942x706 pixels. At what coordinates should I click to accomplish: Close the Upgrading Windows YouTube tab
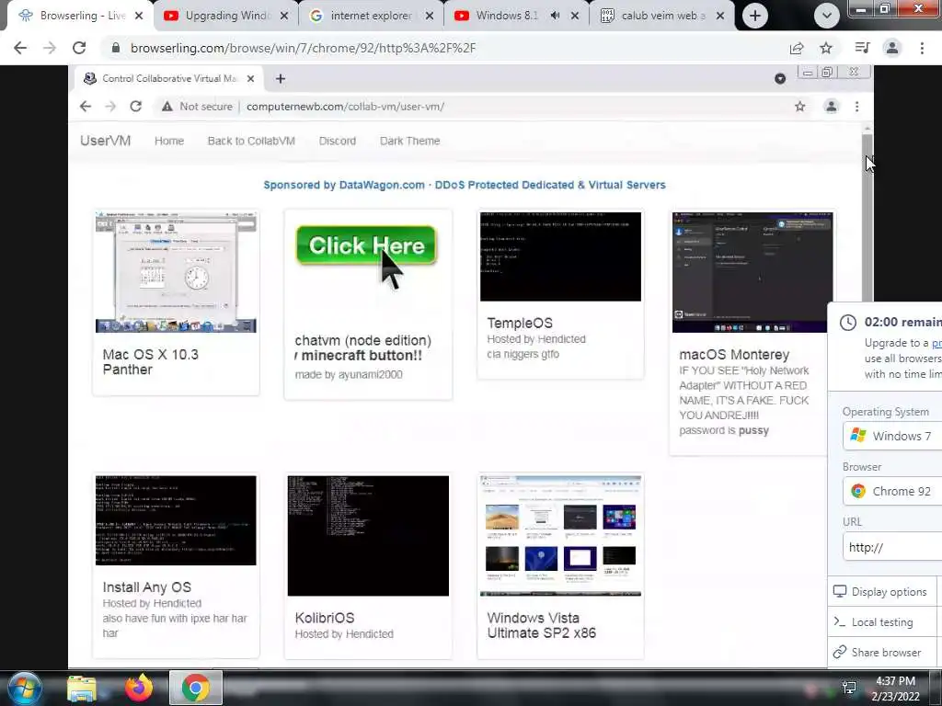[284, 16]
